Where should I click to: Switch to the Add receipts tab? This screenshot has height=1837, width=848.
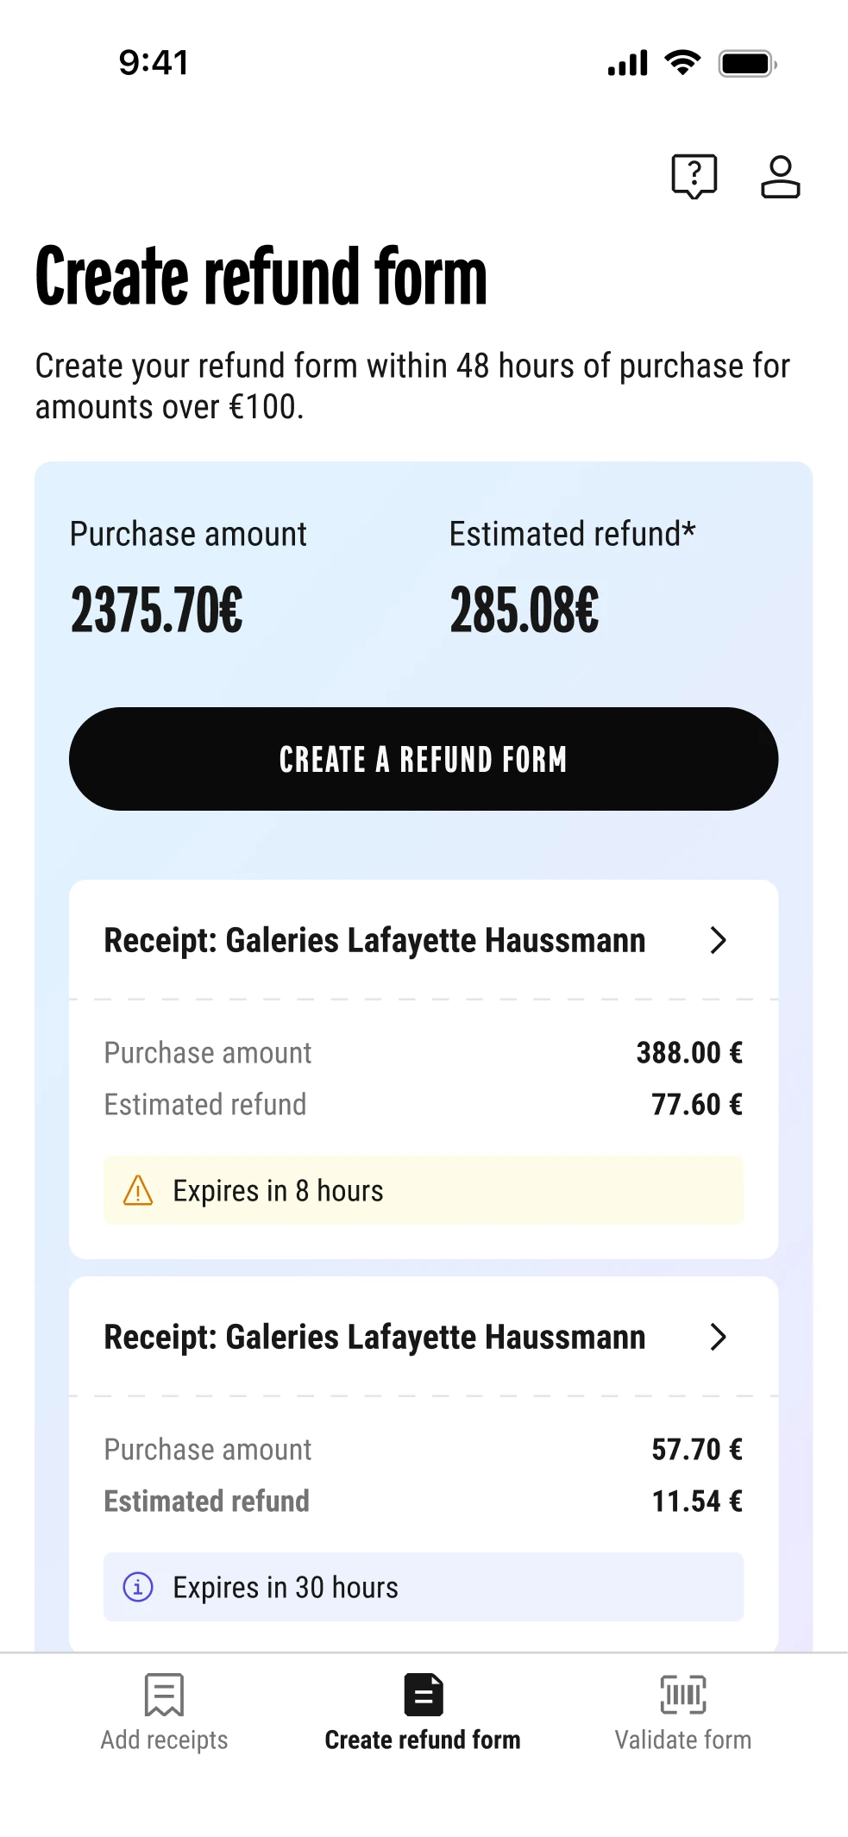(164, 1740)
